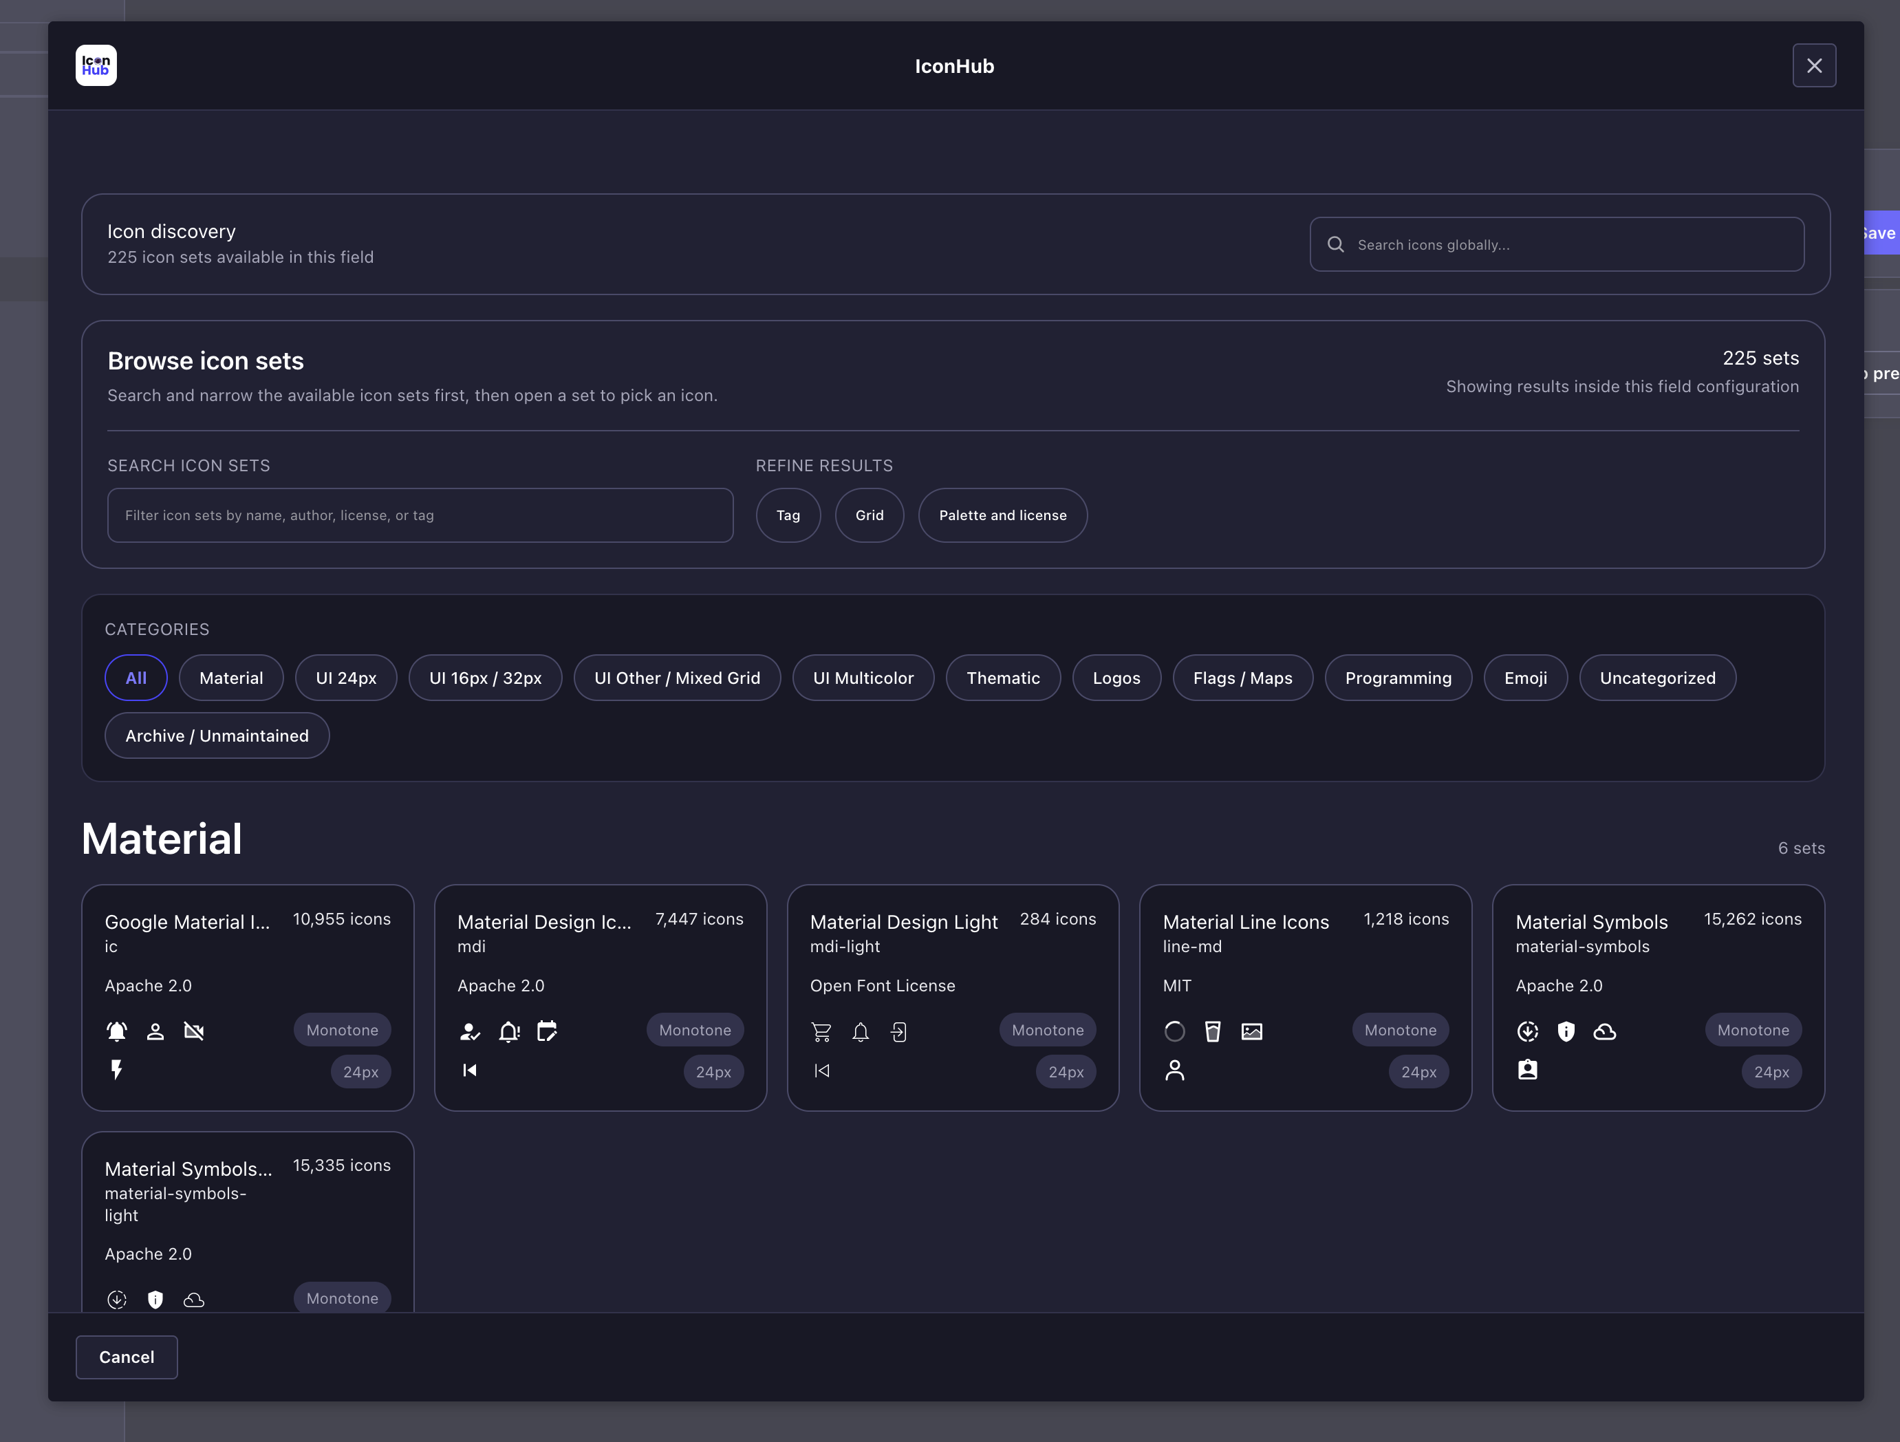
Task: Click the "MIT" license text
Action: pos(1177,986)
